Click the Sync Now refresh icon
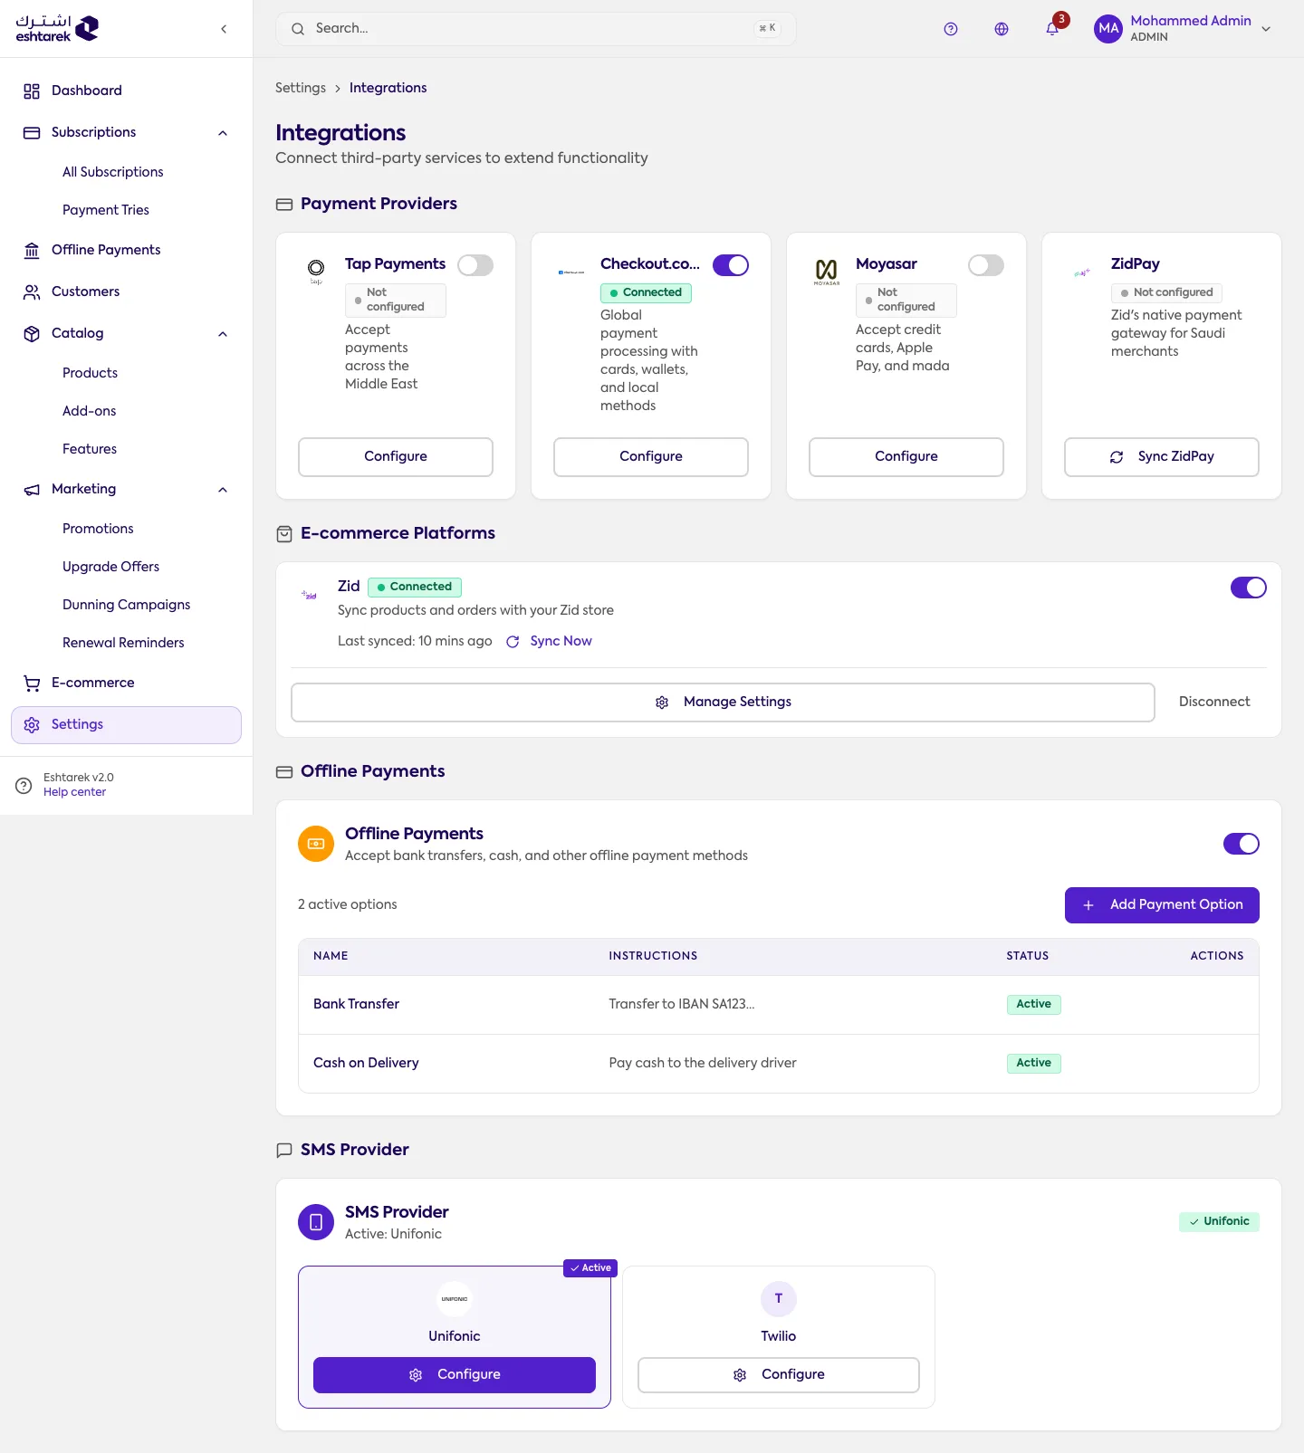Screen dimensions: 1304x1453 (x=513, y=642)
